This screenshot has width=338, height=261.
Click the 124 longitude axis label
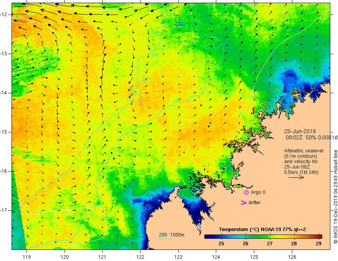coord(216,257)
